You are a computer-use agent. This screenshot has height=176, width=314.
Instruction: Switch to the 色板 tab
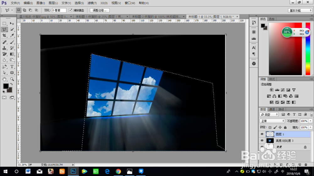tap(272, 19)
